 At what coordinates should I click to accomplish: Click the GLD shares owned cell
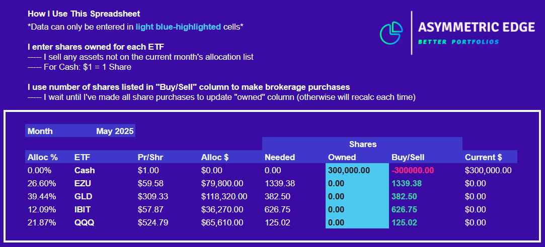(x=357, y=197)
